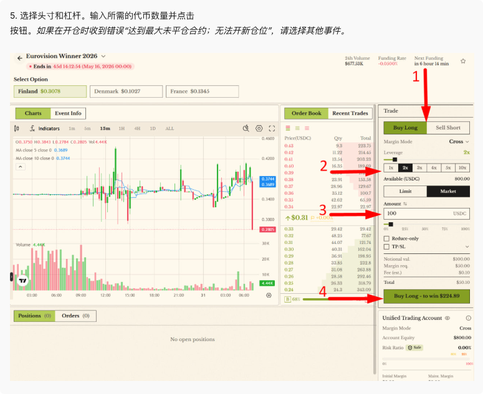The height and width of the screenshot is (394, 483).
Task: Select the Sell Short tab
Action: click(448, 128)
